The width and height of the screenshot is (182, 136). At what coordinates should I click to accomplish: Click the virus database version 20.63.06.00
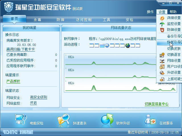[x=26, y=45]
